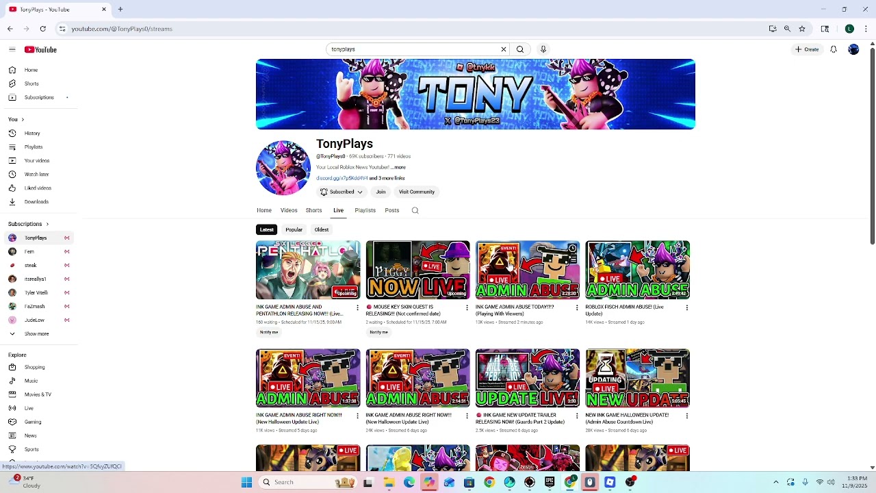The width and height of the screenshot is (876, 493).
Task: Install app icon in address bar
Action: 773,29
